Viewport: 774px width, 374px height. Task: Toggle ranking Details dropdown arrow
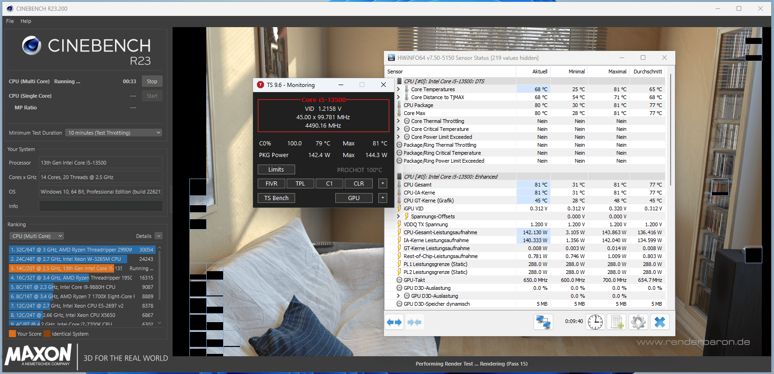tap(159, 236)
